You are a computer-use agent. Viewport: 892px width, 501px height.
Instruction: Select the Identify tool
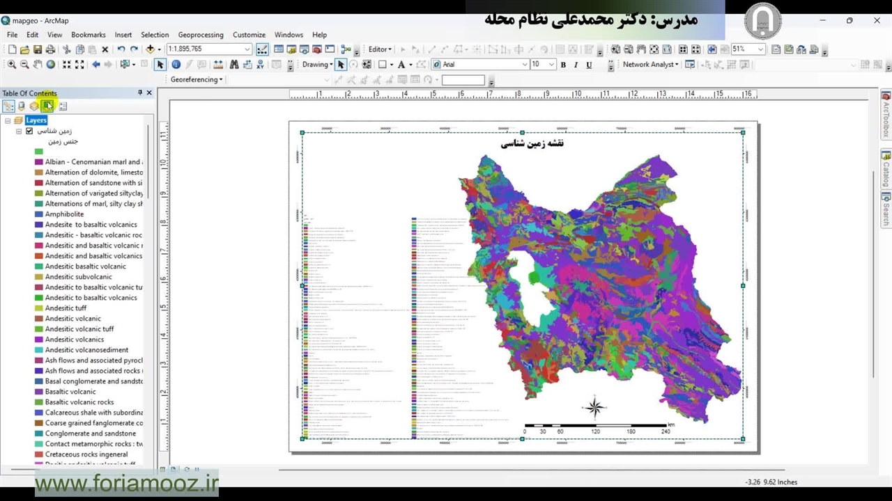coord(176,65)
